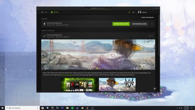Collapse the currently installed driver section

click(x=152, y=36)
